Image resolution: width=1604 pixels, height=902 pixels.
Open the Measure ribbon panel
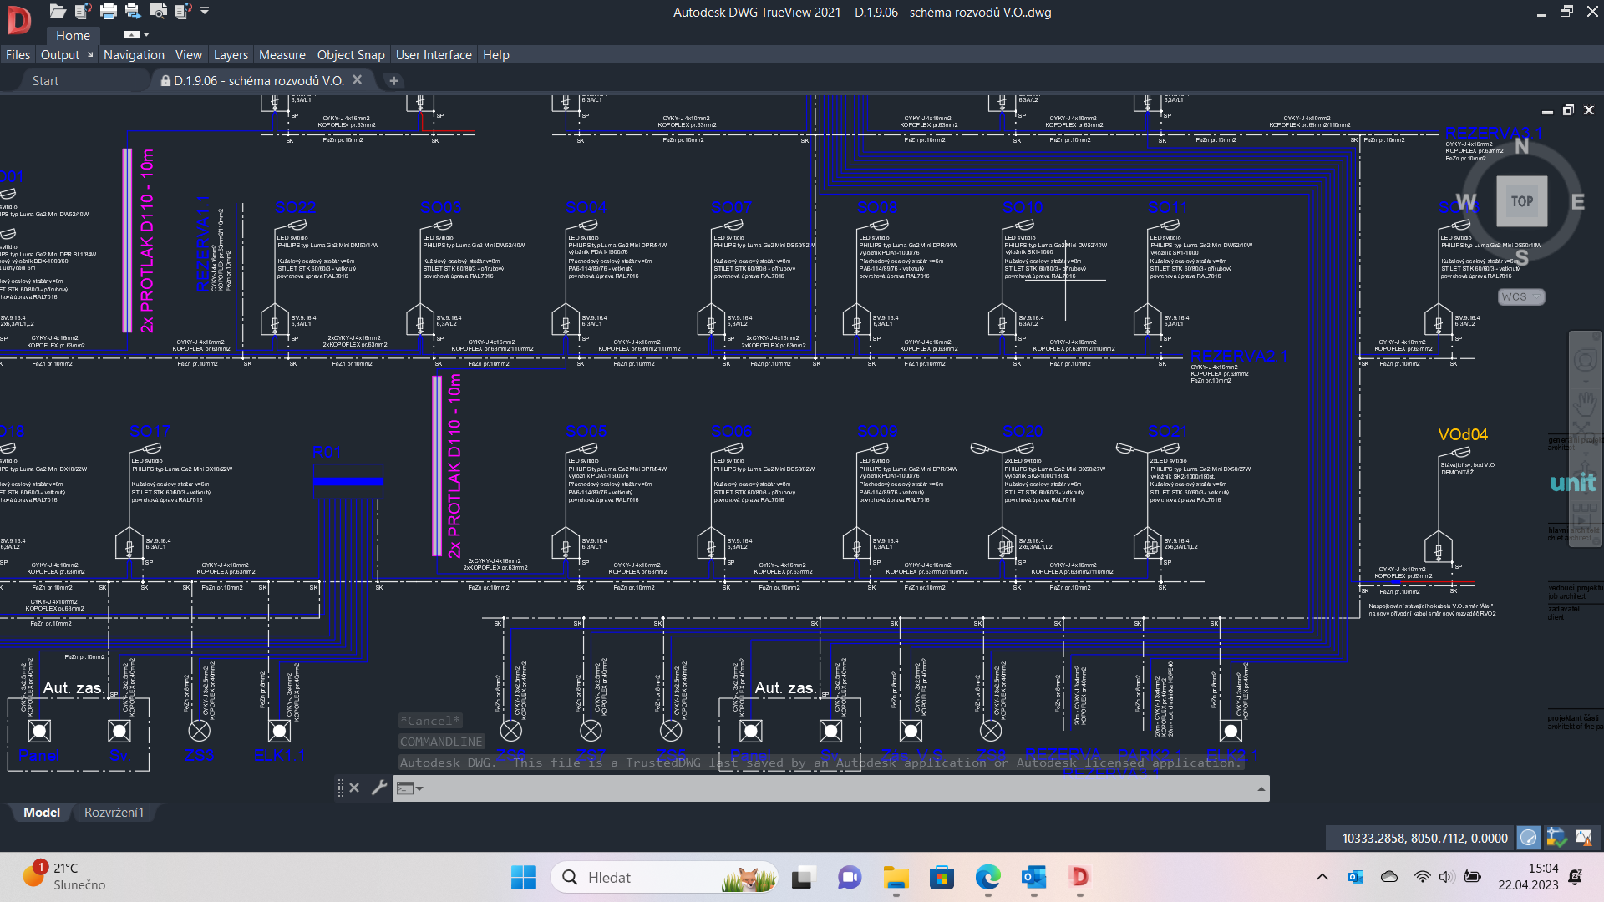(282, 55)
